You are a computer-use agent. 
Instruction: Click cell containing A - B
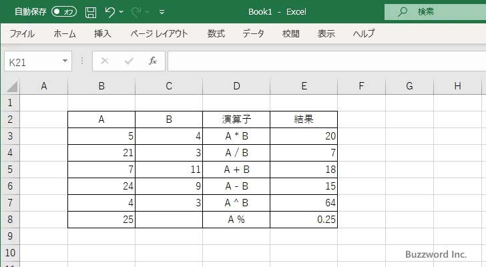[236, 186]
